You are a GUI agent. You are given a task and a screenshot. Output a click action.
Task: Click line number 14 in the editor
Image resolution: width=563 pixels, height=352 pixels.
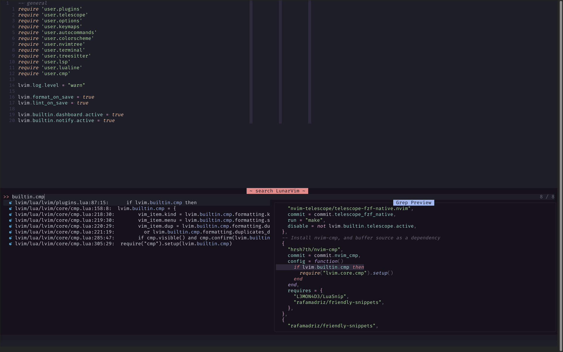click(12, 85)
